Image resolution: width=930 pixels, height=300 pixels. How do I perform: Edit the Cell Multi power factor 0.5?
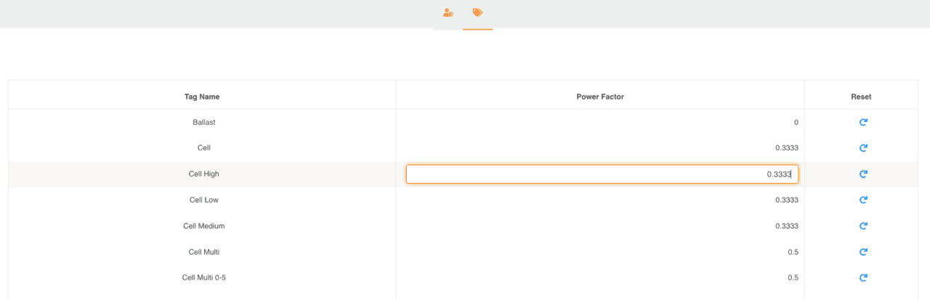click(793, 252)
